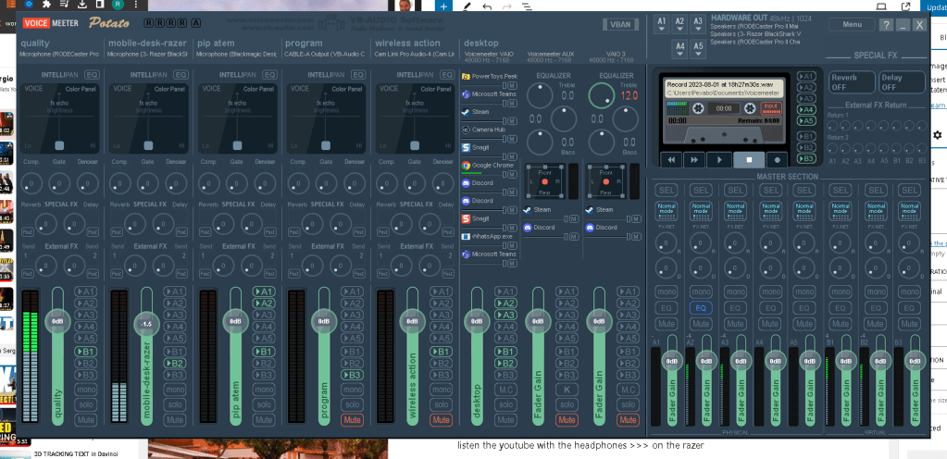Click the WhatsApp.exe app icon
Image resolution: width=947 pixels, height=459 pixels.
click(x=467, y=236)
